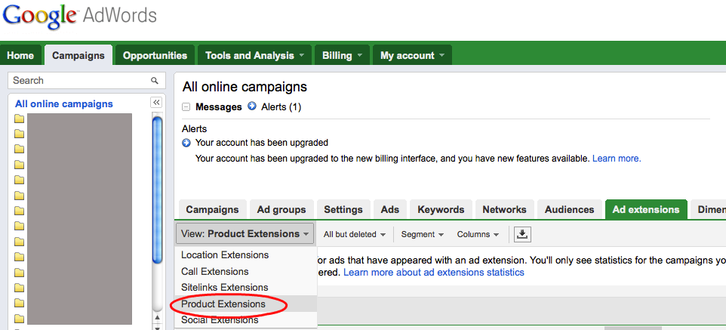Click the All online campaigns sidebar link
Viewport: 726px width, 330px height.
pos(64,103)
